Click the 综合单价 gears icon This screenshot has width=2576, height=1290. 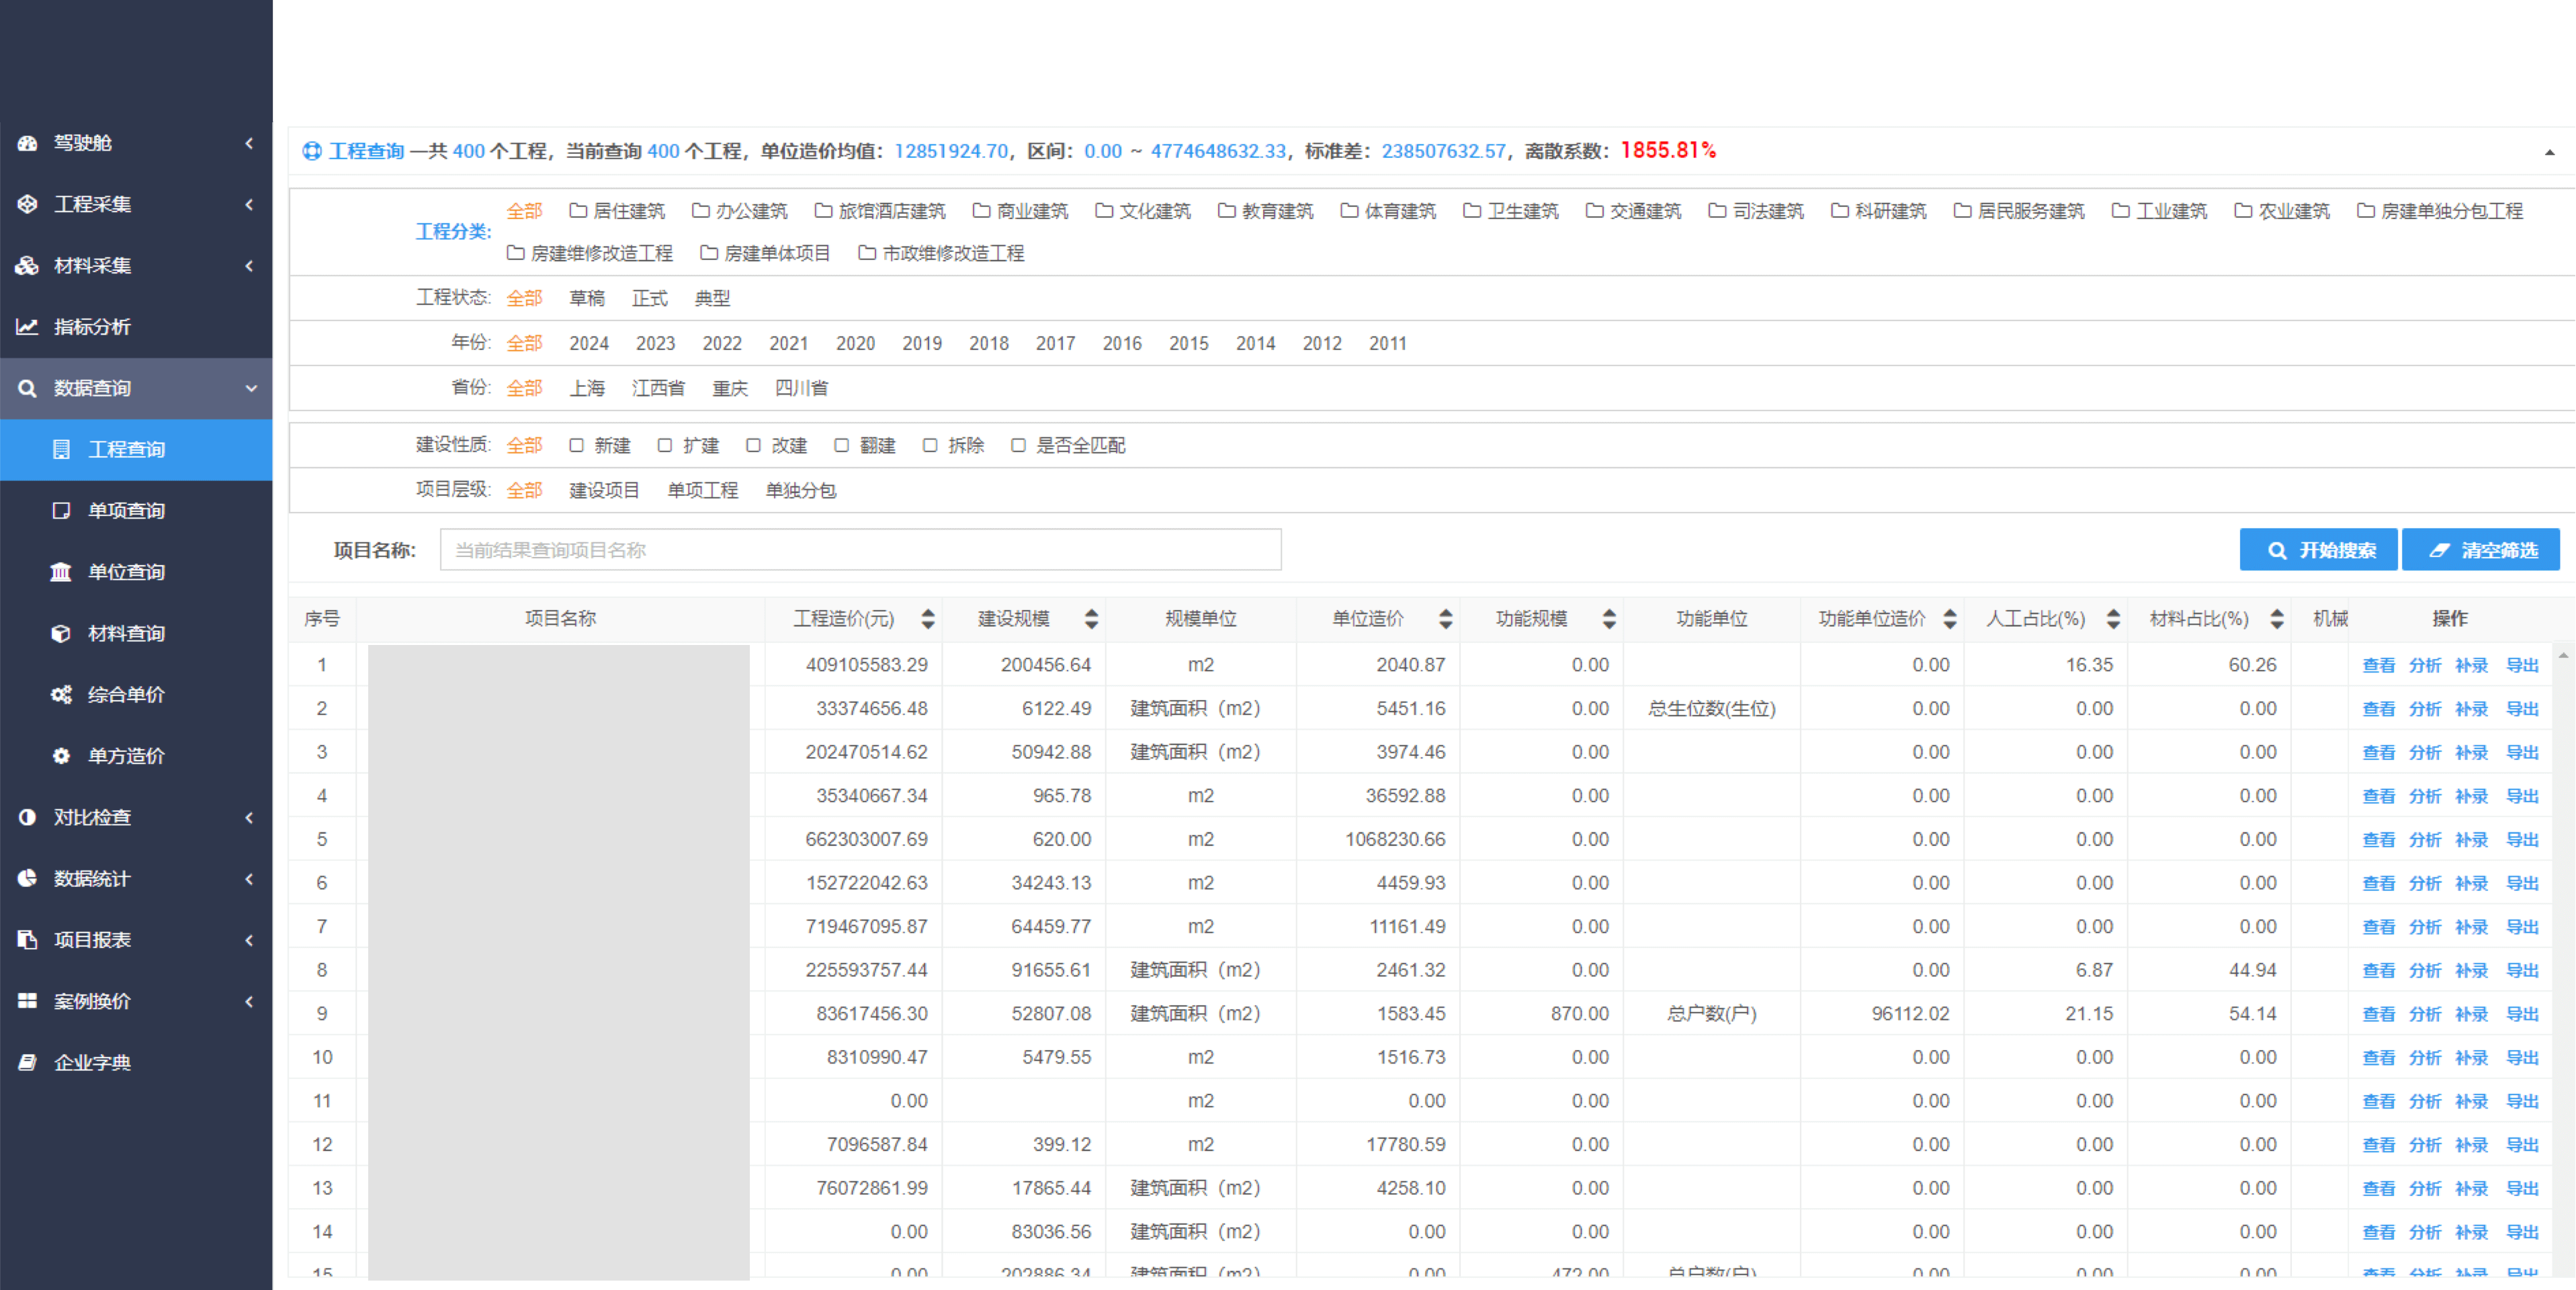pos(61,694)
